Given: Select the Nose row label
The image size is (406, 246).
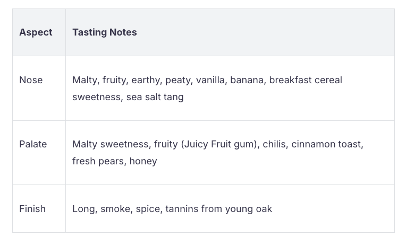Looking at the screenshot, I should coord(31,80).
